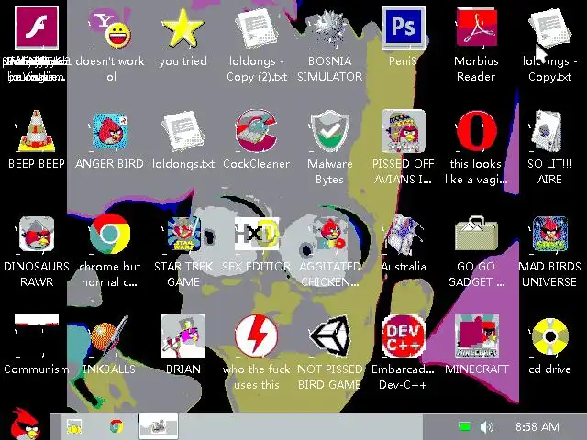The image size is (587, 440).
Task: Launch MAD BIRDS UNIVERSE icon
Action: (x=550, y=235)
